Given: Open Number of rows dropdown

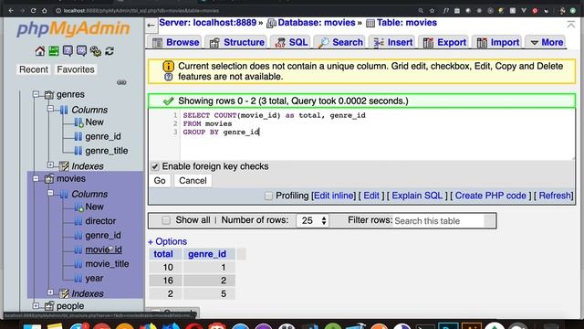Looking at the screenshot, I should pyautogui.click(x=313, y=221).
